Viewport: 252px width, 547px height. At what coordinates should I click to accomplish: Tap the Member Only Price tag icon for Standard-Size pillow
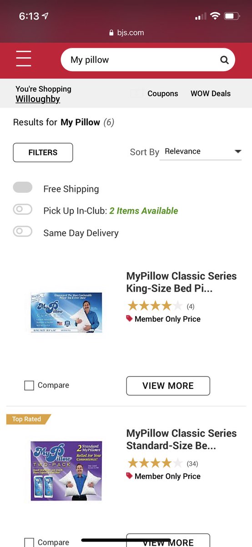click(x=129, y=476)
